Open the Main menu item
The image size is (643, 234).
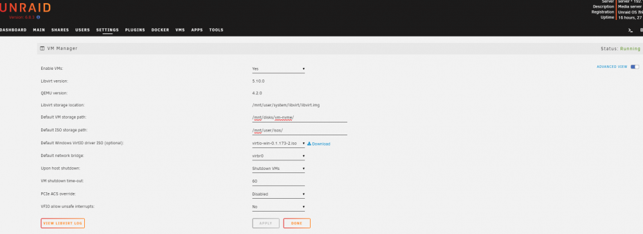(39, 30)
